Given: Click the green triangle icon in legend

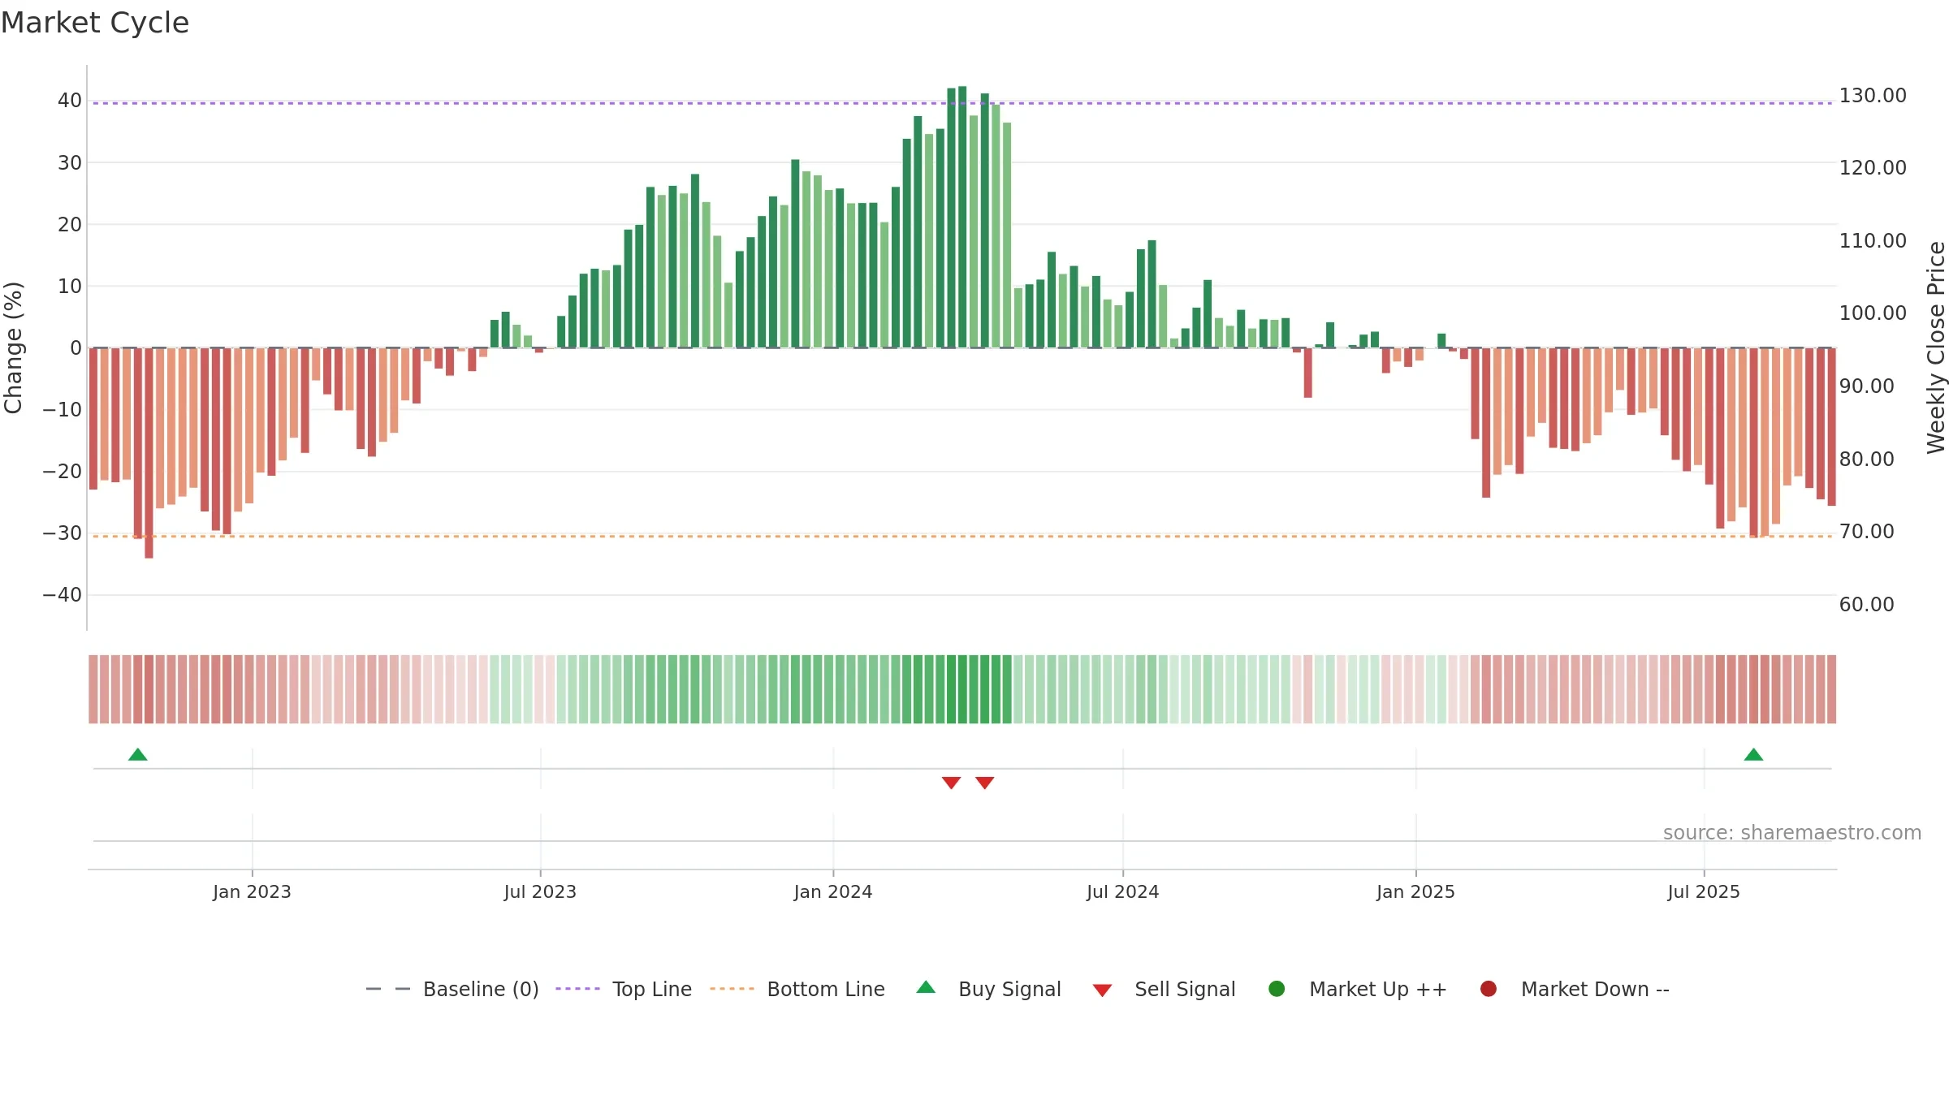Looking at the screenshot, I should tap(926, 987).
